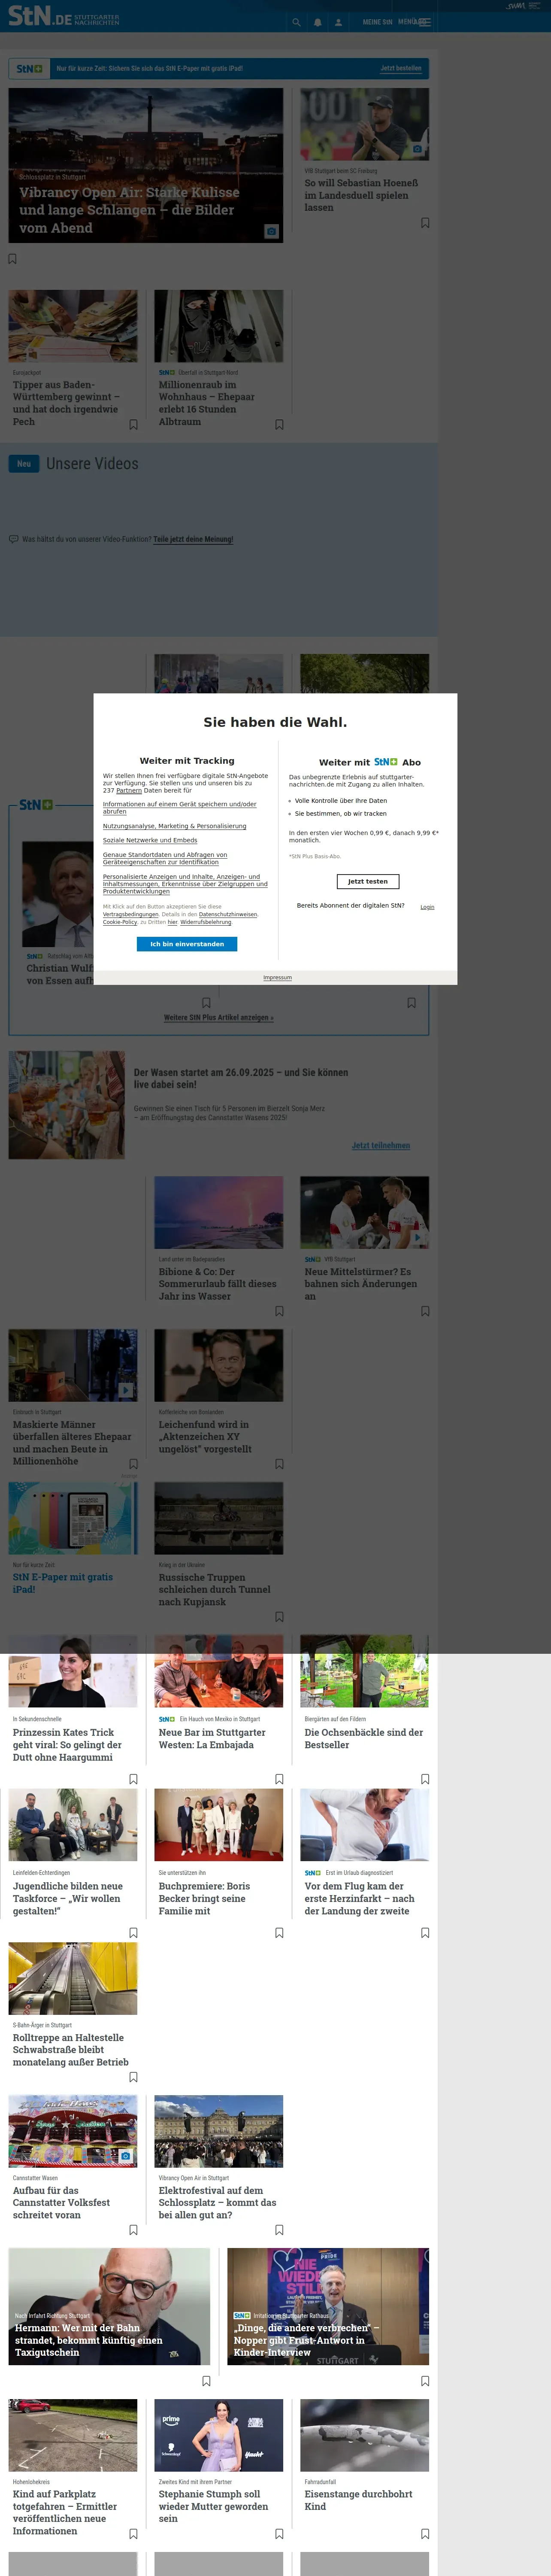Screen dimensions: 551x2576
Task: Open headline 'Eisenstange durchbohrt Kind'
Action: click(359, 2499)
